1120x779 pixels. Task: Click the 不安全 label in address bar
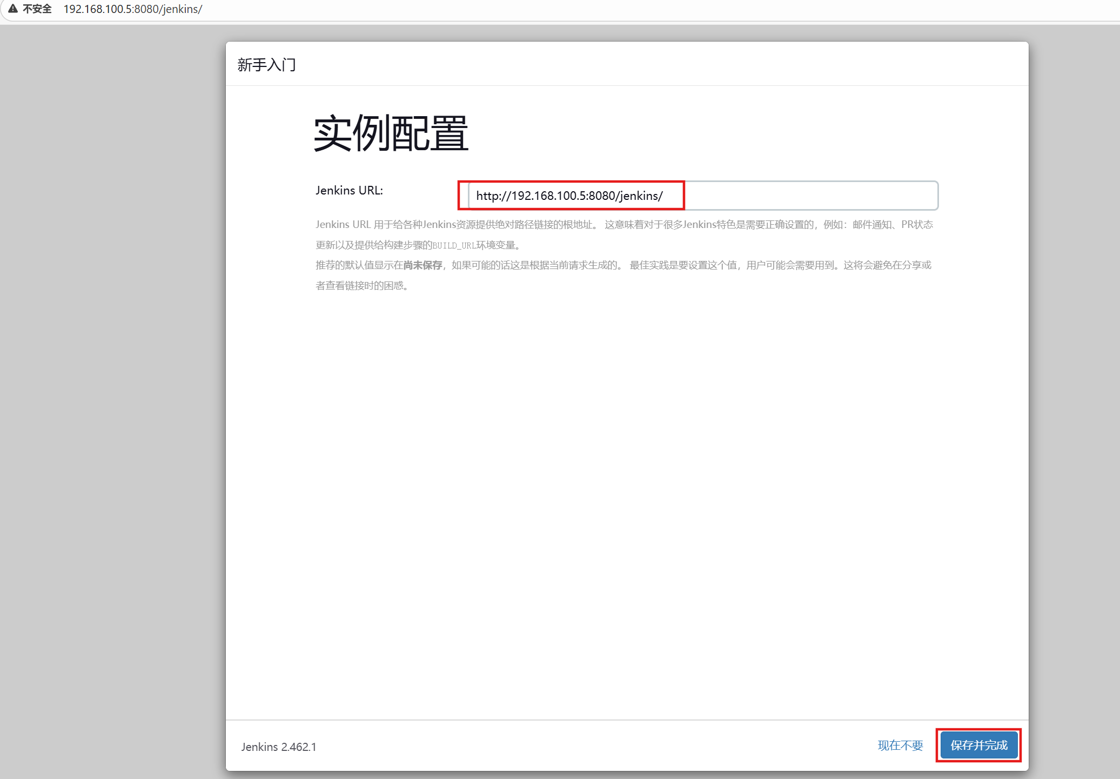coord(37,9)
